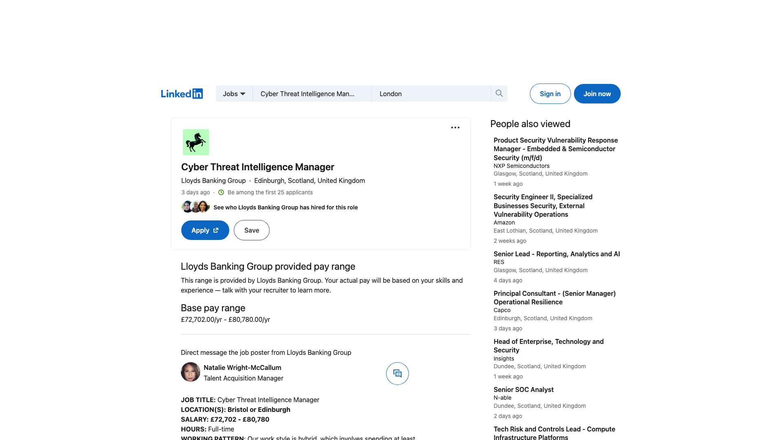Edit the job title search field

pyautogui.click(x=312, y=94)
